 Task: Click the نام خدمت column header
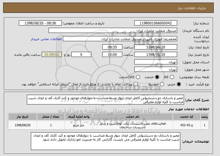[133, 117]
